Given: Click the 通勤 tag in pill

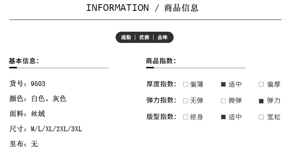Looking at the screenshot, I should tap(126, 38).
